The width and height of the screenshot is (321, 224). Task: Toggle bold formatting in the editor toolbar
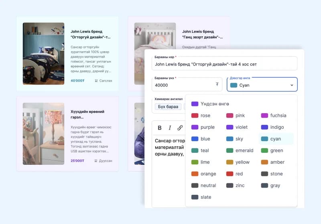click(160, 128)
